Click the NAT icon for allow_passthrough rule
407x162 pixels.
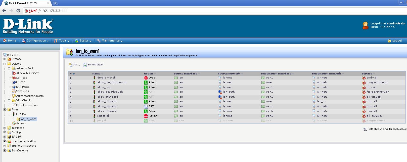[146, 92]
